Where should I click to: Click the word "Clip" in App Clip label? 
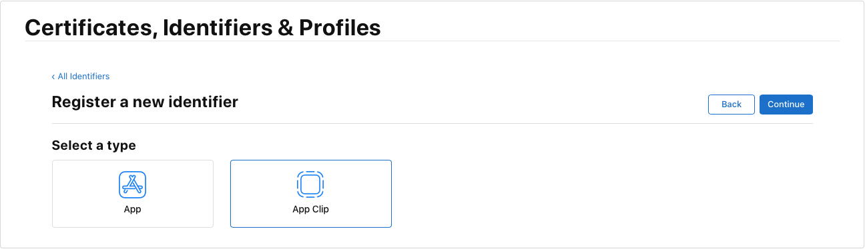[x=320, y=209]
